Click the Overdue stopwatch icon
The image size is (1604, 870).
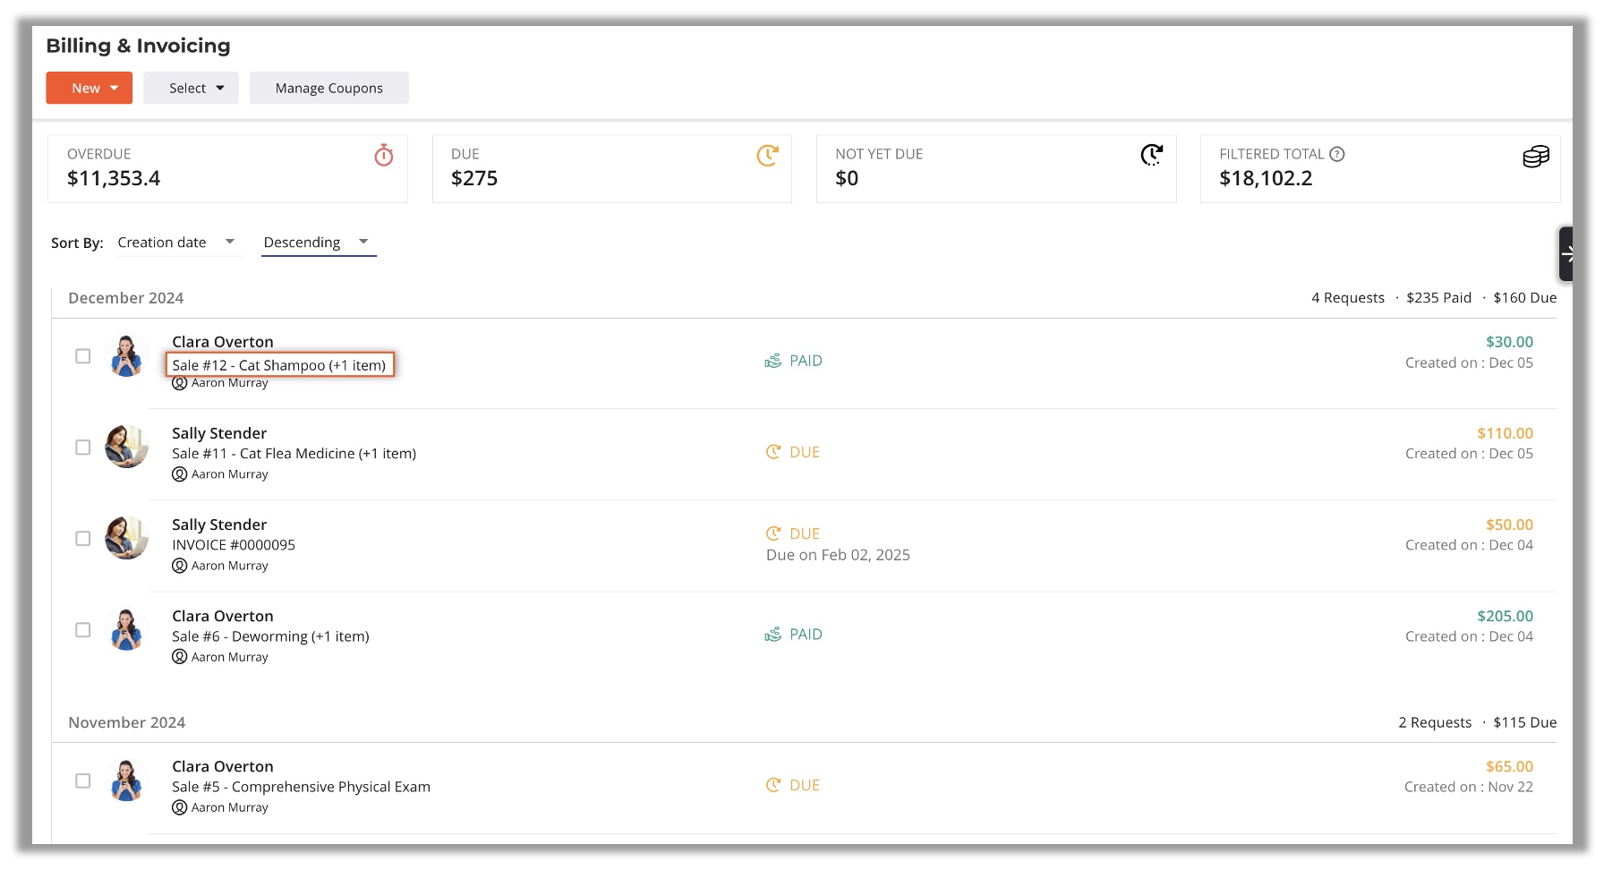[x=383, y=156]
